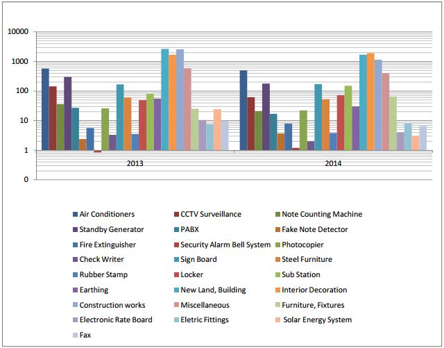This screenshot has width=444, height=348.
Task: Click the Sign Board legend entry
Action: (198, 260)
